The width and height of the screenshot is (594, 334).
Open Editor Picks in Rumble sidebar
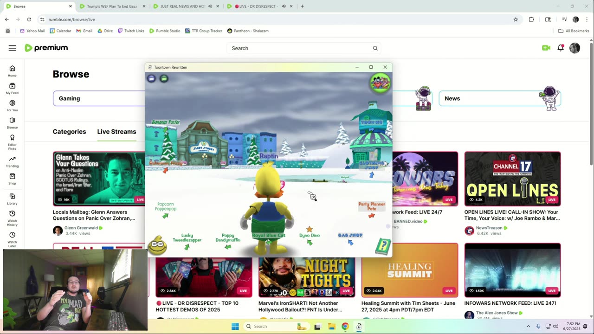tap(12, 141)
